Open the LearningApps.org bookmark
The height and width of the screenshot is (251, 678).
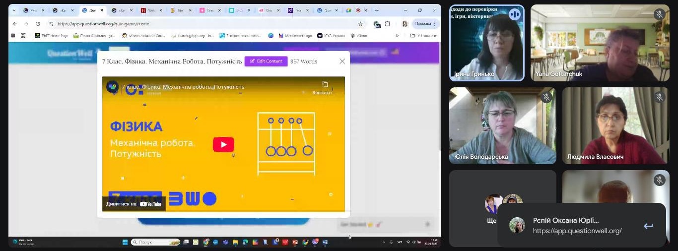(x=192, y=36)
